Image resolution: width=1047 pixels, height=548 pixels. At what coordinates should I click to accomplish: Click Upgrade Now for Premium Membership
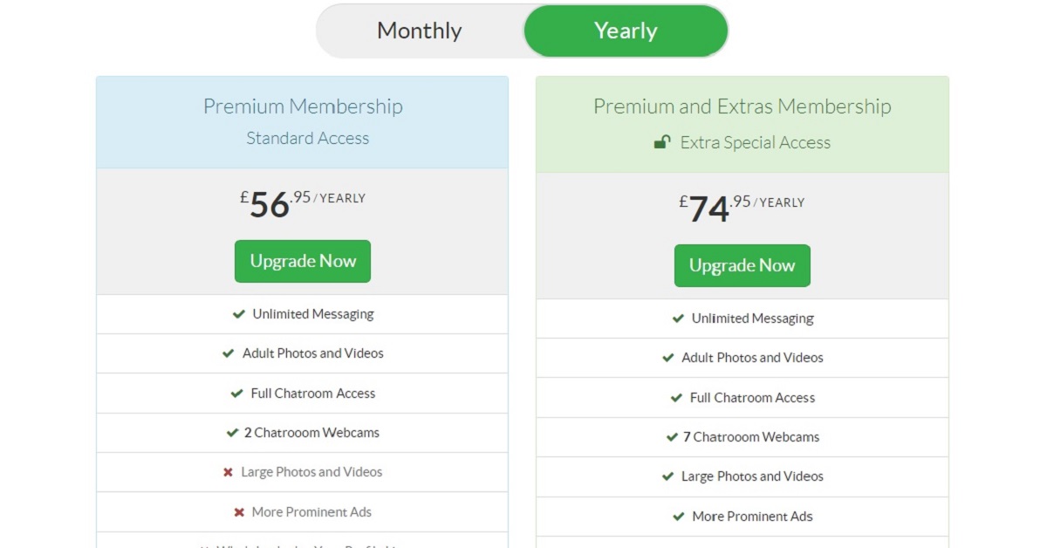point(303,261)
